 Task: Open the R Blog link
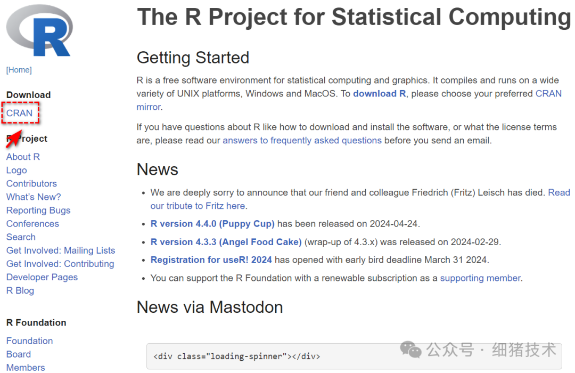point(20,290)
